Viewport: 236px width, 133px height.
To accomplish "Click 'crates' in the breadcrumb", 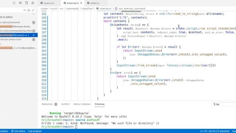I will [44, 8].
